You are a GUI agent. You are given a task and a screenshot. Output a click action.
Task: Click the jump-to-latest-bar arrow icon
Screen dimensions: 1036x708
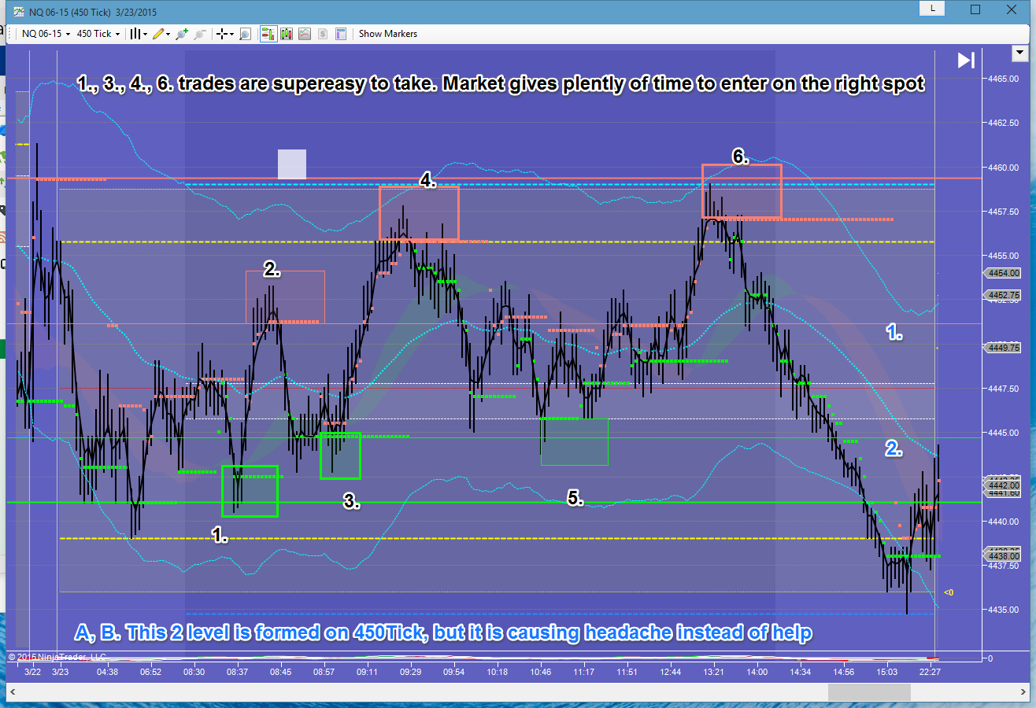[966, 61]
